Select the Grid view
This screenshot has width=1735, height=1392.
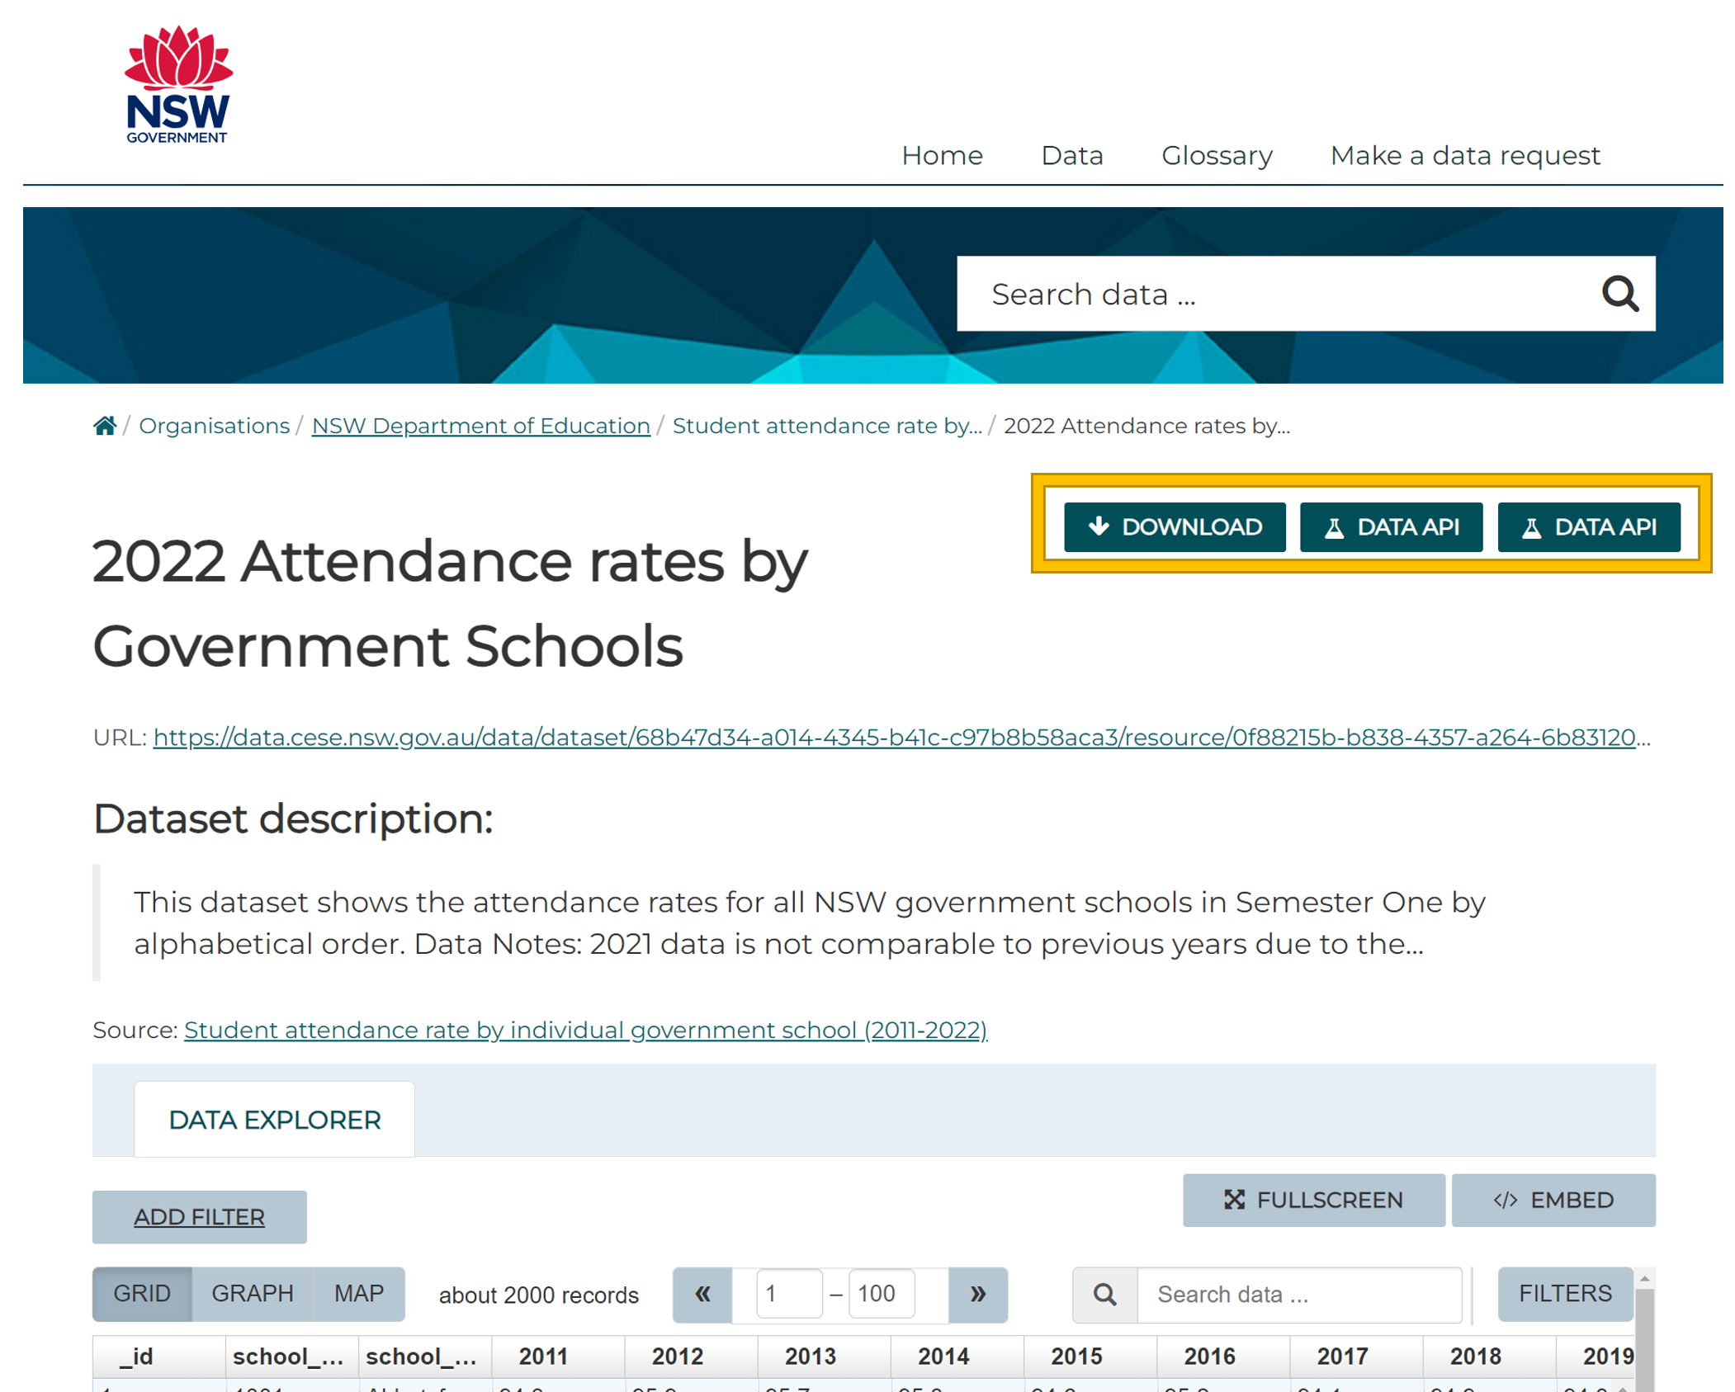[142, 1293]
